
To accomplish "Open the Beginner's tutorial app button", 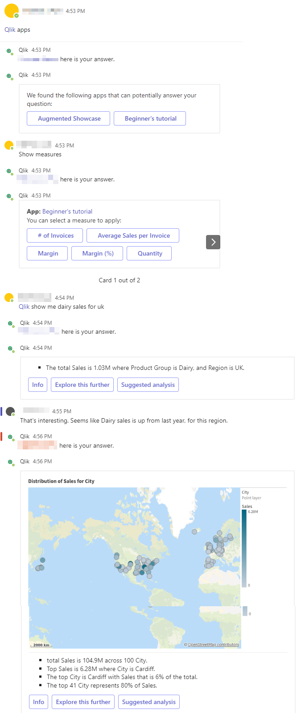I will click(x=150, y=118).
